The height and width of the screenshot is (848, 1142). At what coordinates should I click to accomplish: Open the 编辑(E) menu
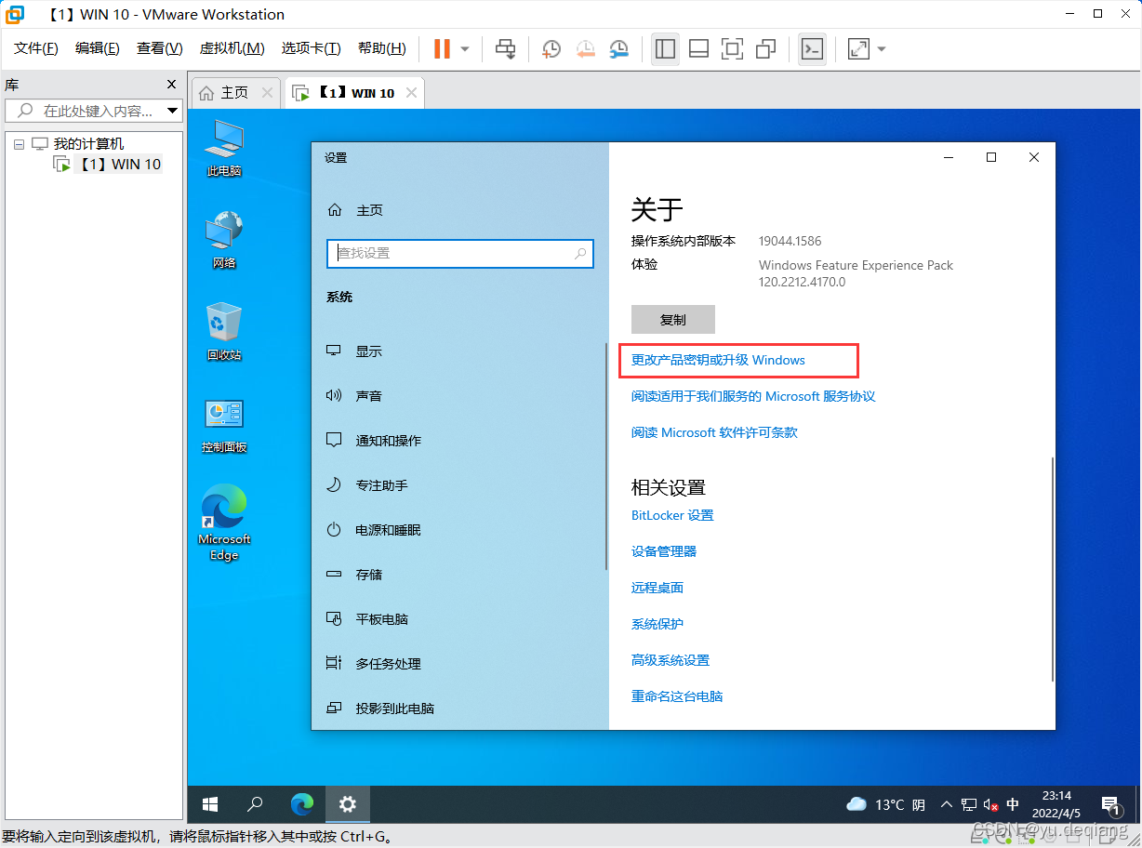tap(97, 48)
